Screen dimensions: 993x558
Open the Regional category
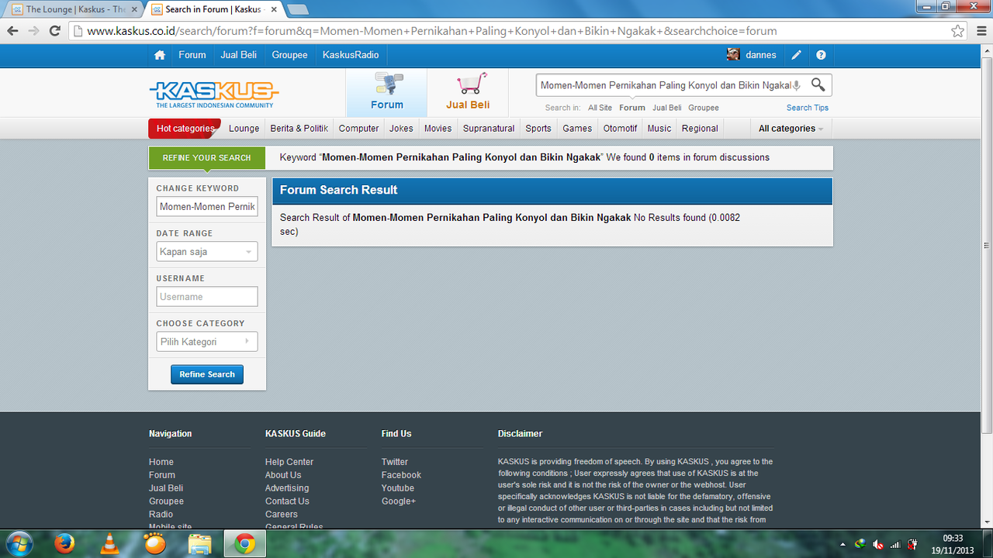tap(701, 129)
